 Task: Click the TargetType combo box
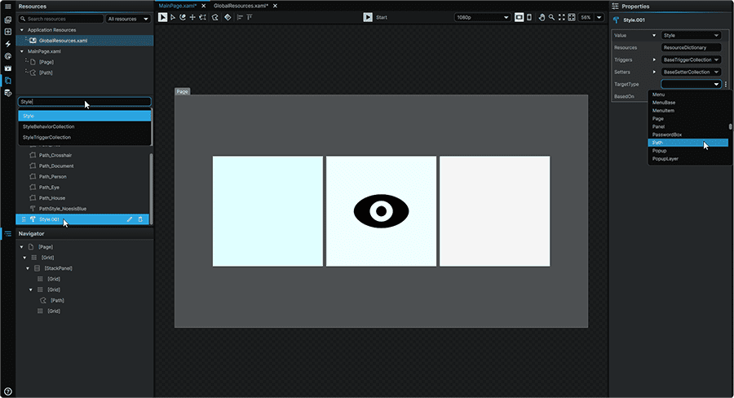[691, 84]
